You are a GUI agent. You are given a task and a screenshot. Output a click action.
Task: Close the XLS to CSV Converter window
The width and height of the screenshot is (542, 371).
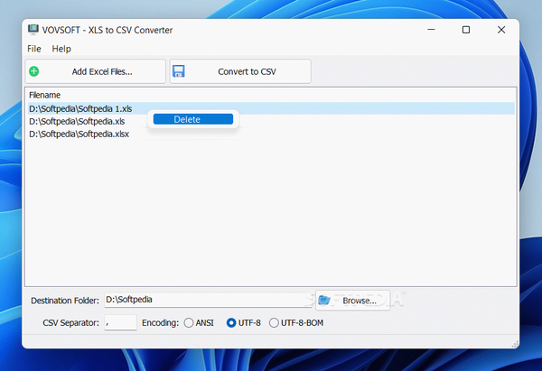tap(501, 30)
